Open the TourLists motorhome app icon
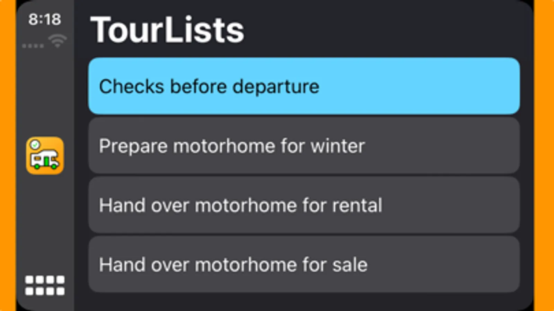Screen dimensions: 554x311 45,155
